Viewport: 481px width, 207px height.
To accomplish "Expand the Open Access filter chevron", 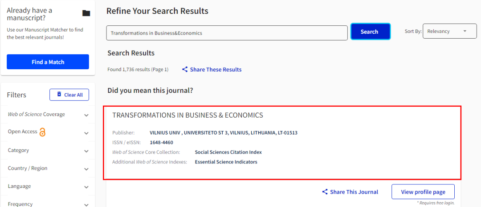I will (86, 133).
